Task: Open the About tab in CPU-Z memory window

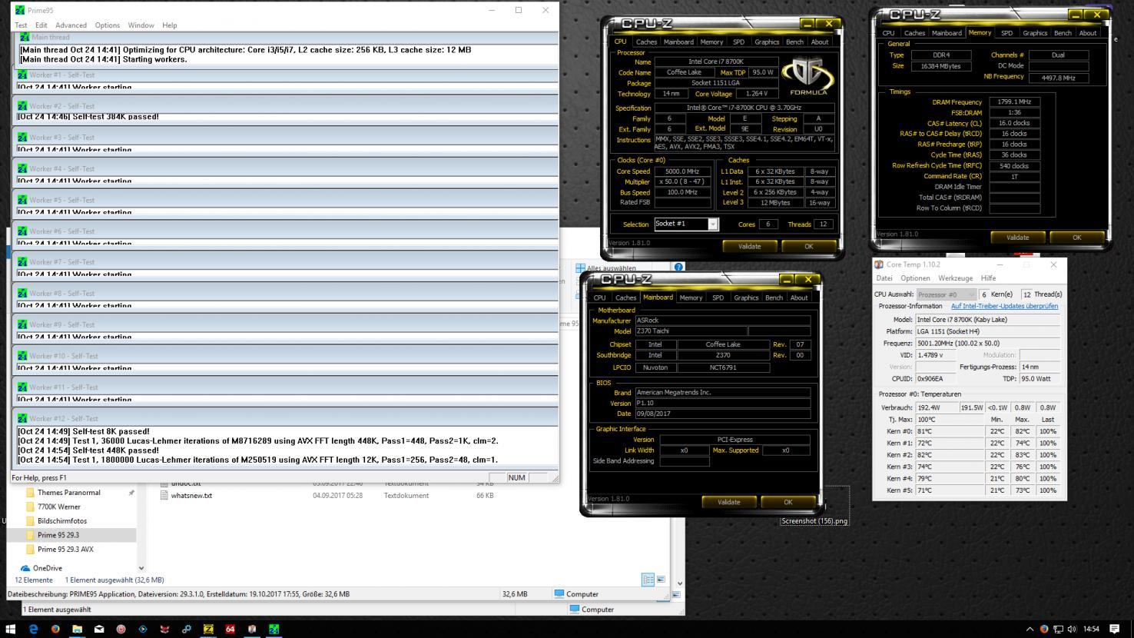Action: point(1087,33)
